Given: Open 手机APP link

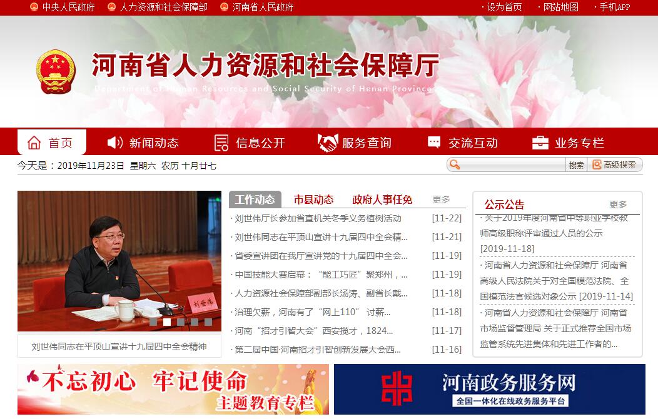Looking at the screenshot, I should pyautogui.click(x=614, y=7).
